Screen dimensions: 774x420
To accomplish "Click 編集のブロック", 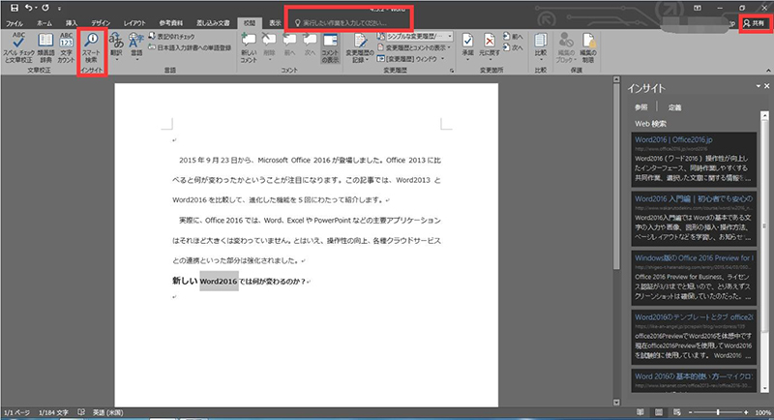I will (566, 47).
